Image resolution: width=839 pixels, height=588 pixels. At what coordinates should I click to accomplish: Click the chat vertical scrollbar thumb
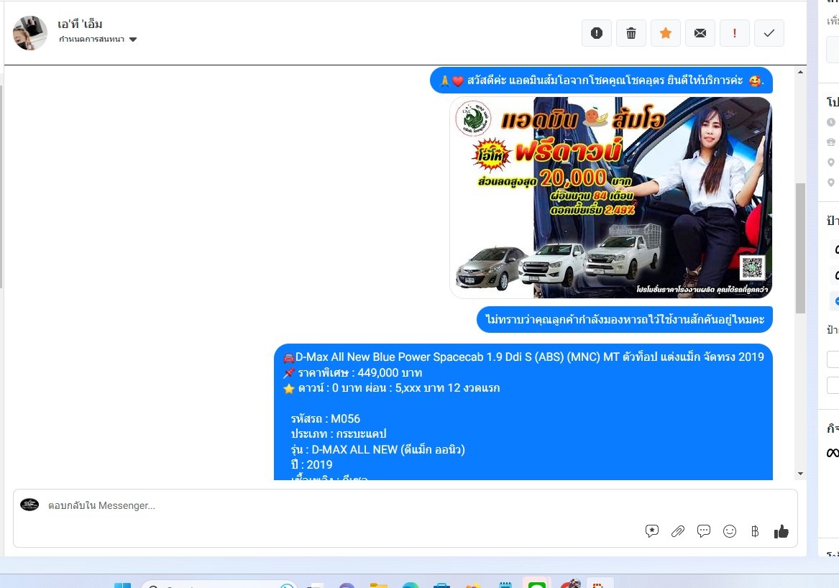click(800, 248)
